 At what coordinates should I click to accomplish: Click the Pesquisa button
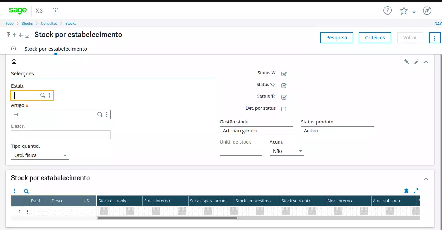click(x=336, y=38)
